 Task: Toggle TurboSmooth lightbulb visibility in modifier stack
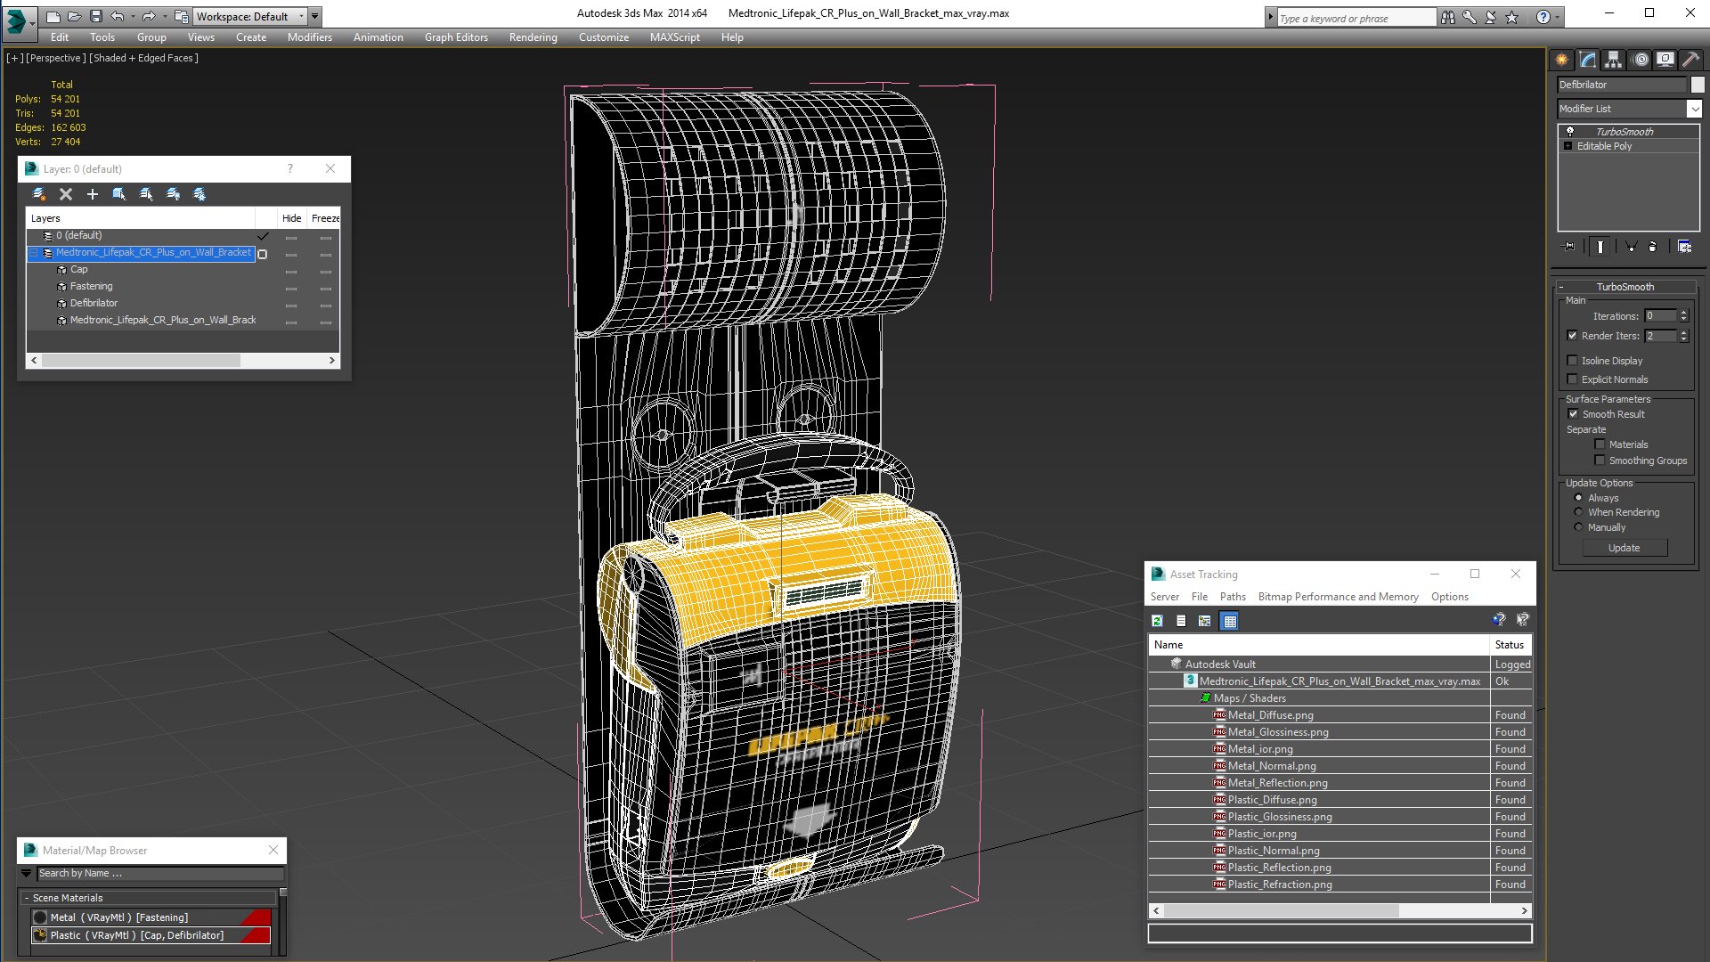(1570, 131)
